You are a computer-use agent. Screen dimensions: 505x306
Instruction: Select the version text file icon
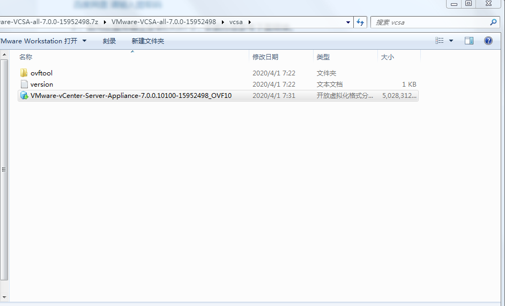pos(24,84)
